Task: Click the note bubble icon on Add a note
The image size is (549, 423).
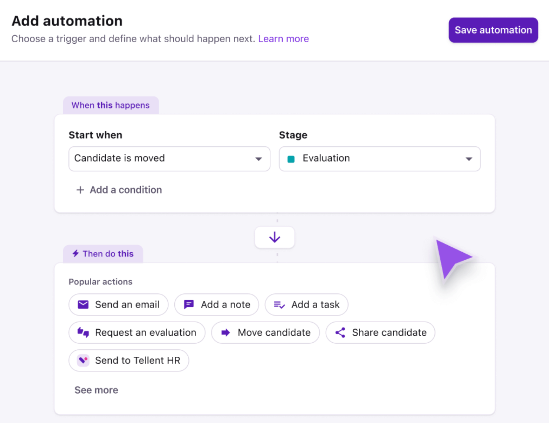Action: [x=189, y=304]
